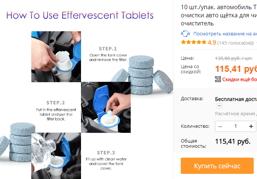Click the "How To Use Effervescent Tablets" heading
This screenshot has height=179, width=257.
(80, 15)
